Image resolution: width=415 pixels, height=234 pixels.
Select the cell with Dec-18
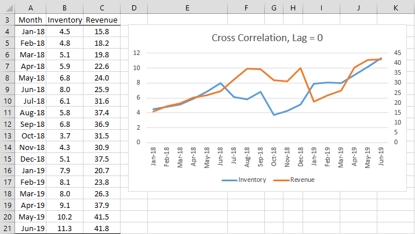31,159
